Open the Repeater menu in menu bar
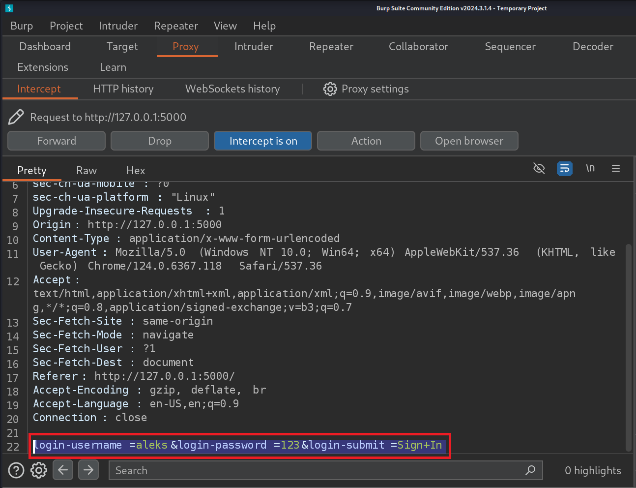 click(x=176, y=26)
